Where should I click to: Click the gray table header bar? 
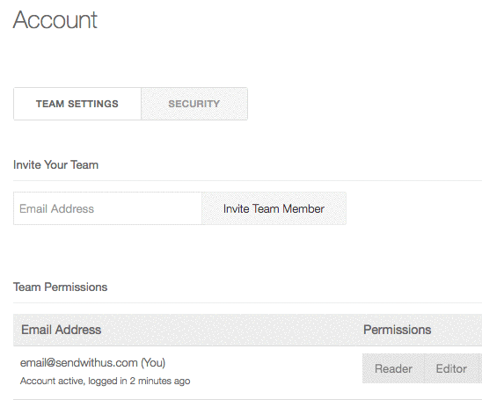pyautogui.click(x=247, y=330)
